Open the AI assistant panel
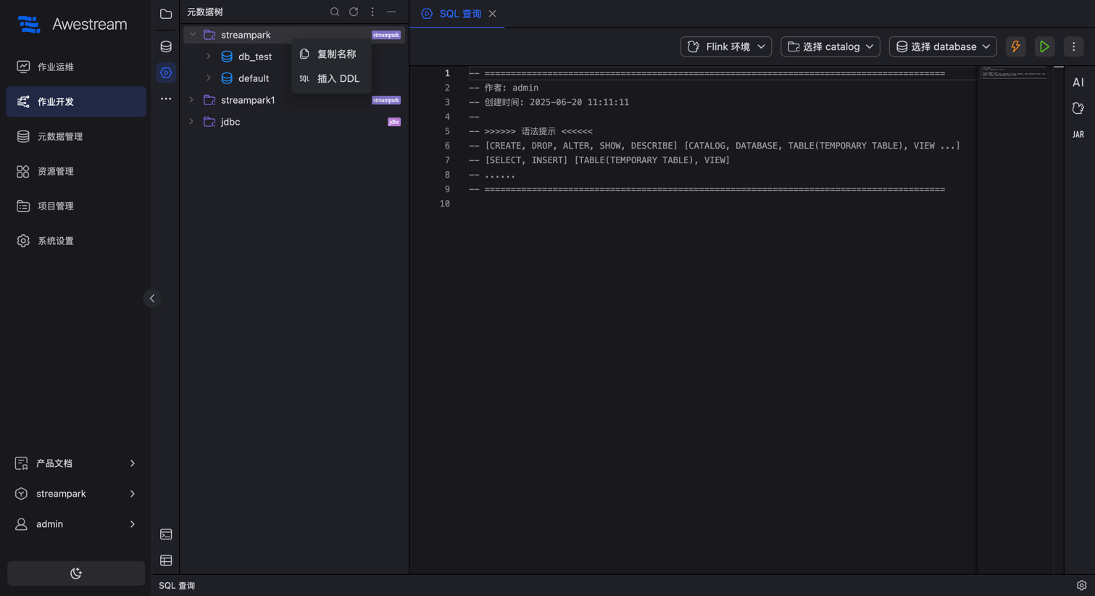Image resolution: width=1095 pixels, height=596 pixels. (1078, 83)
